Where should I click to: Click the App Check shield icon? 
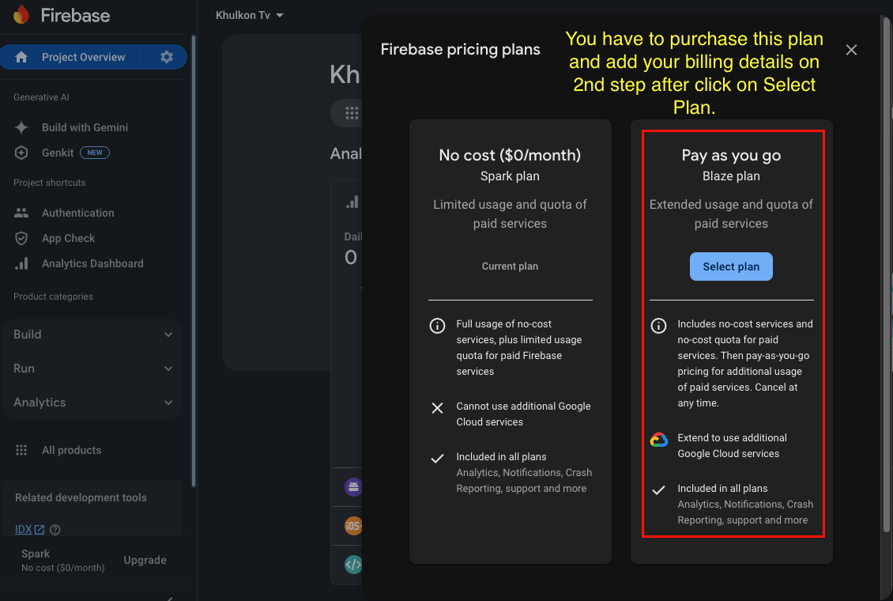coord(21,238)
